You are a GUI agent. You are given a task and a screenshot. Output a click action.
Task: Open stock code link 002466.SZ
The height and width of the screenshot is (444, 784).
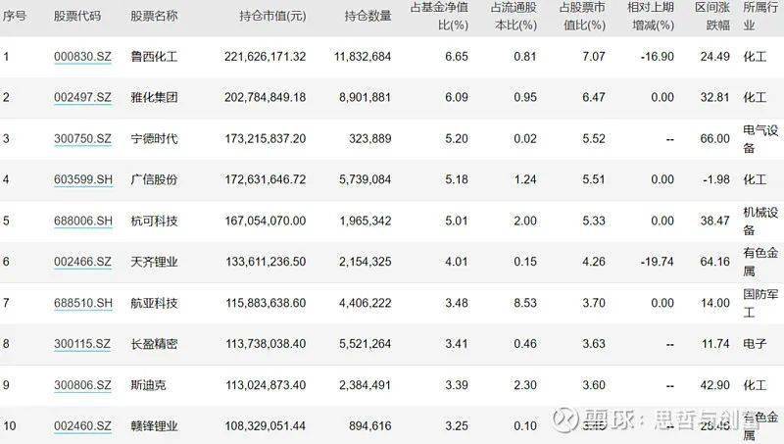(x=81, y=262)
